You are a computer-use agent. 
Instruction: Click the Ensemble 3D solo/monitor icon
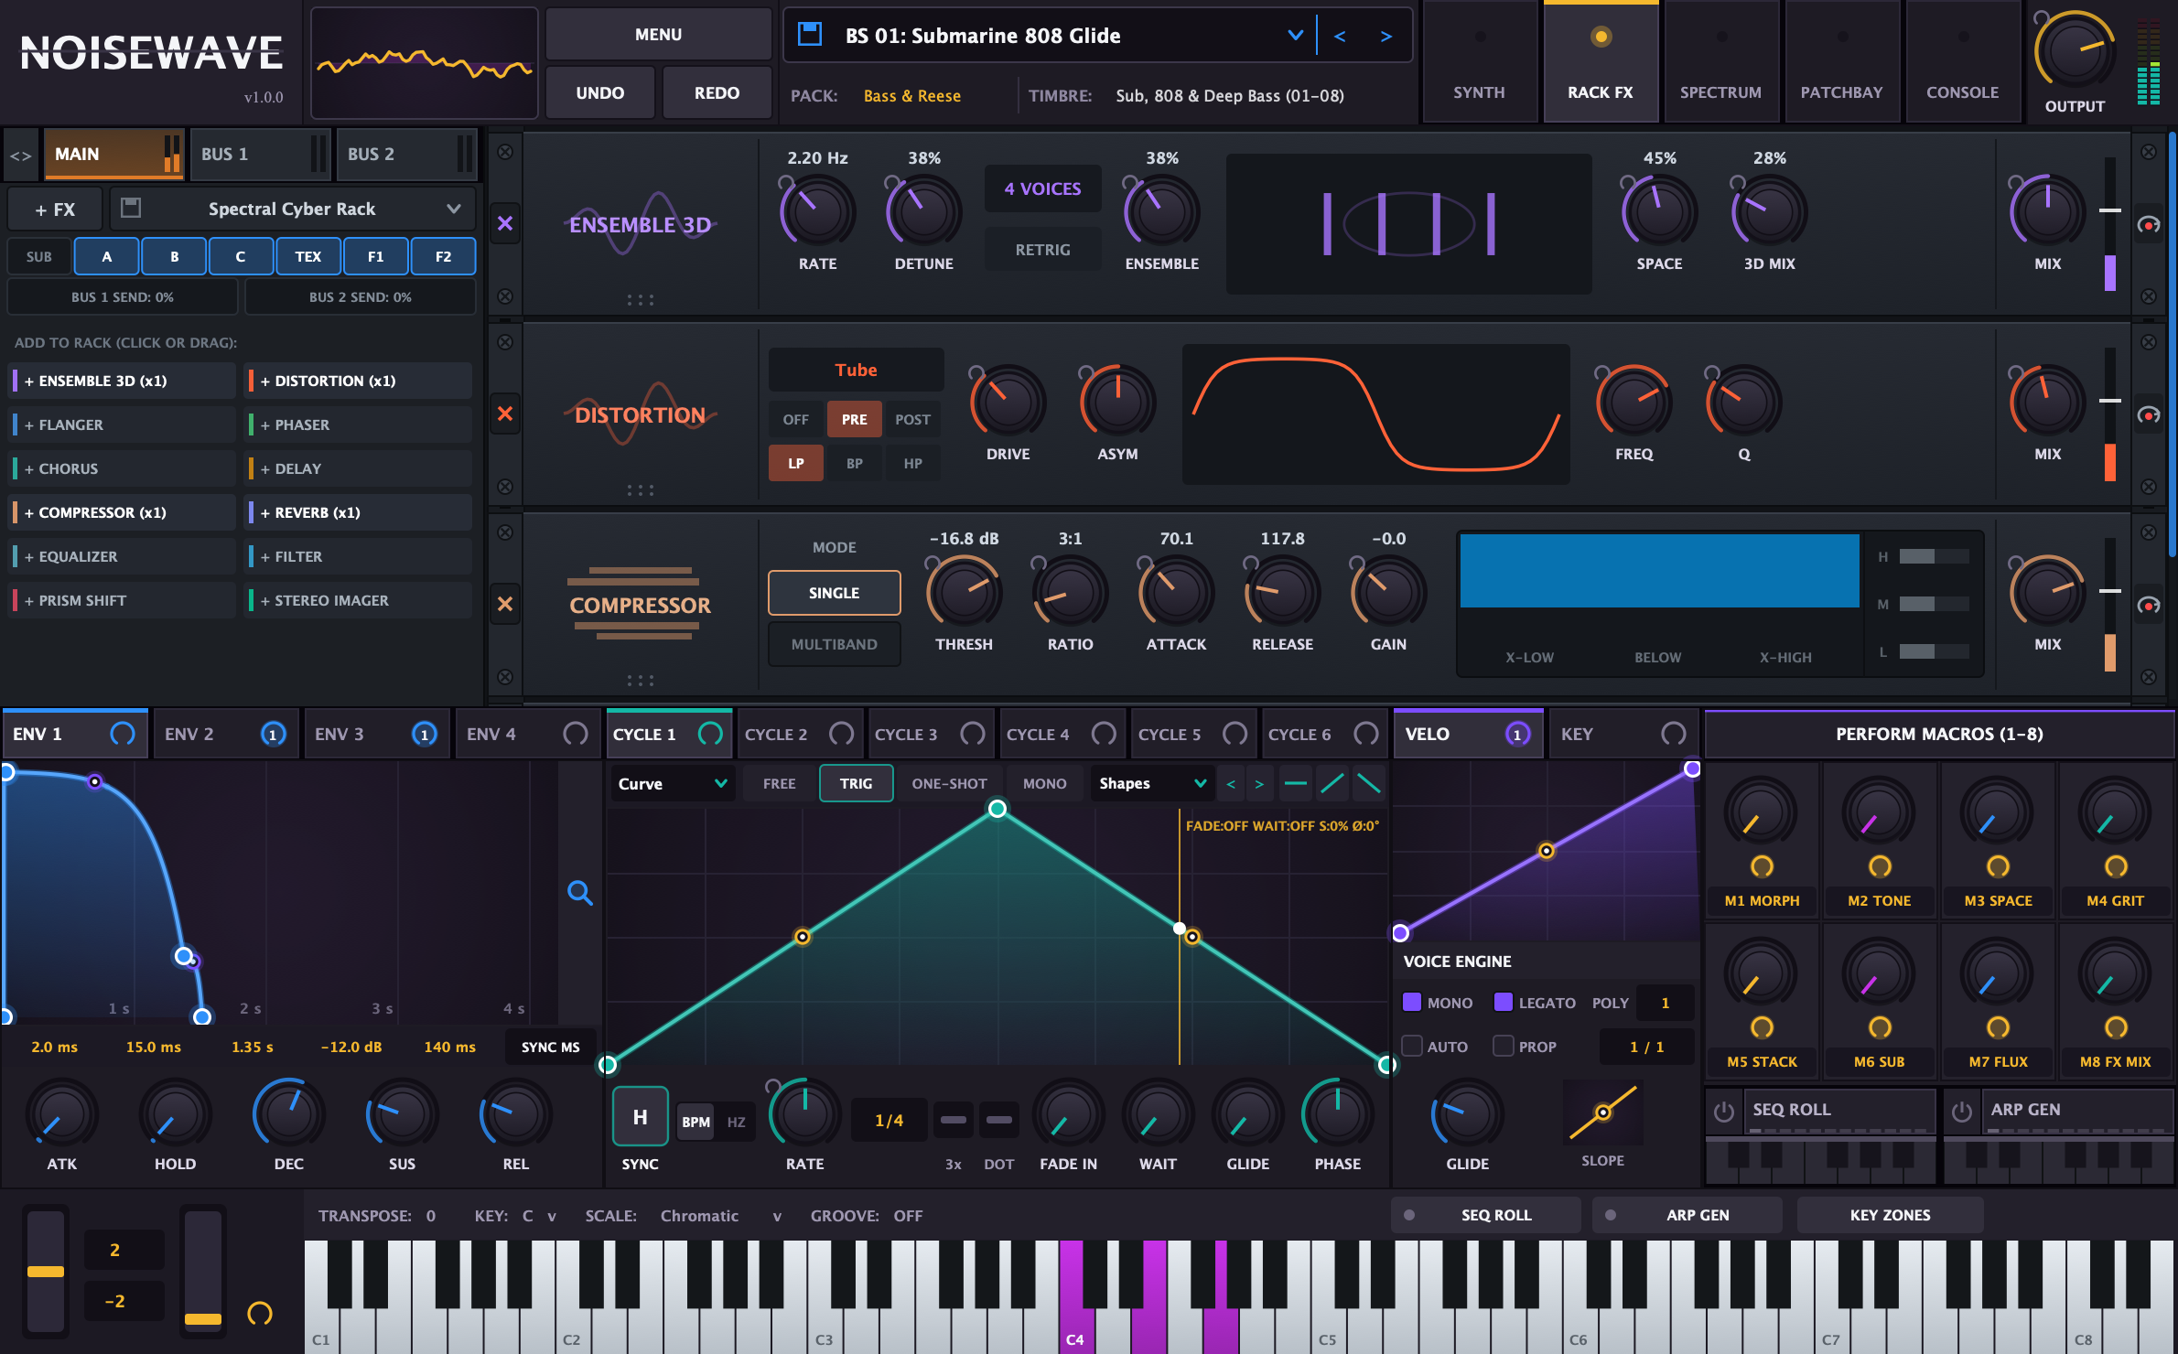[x=2149, y=225]
